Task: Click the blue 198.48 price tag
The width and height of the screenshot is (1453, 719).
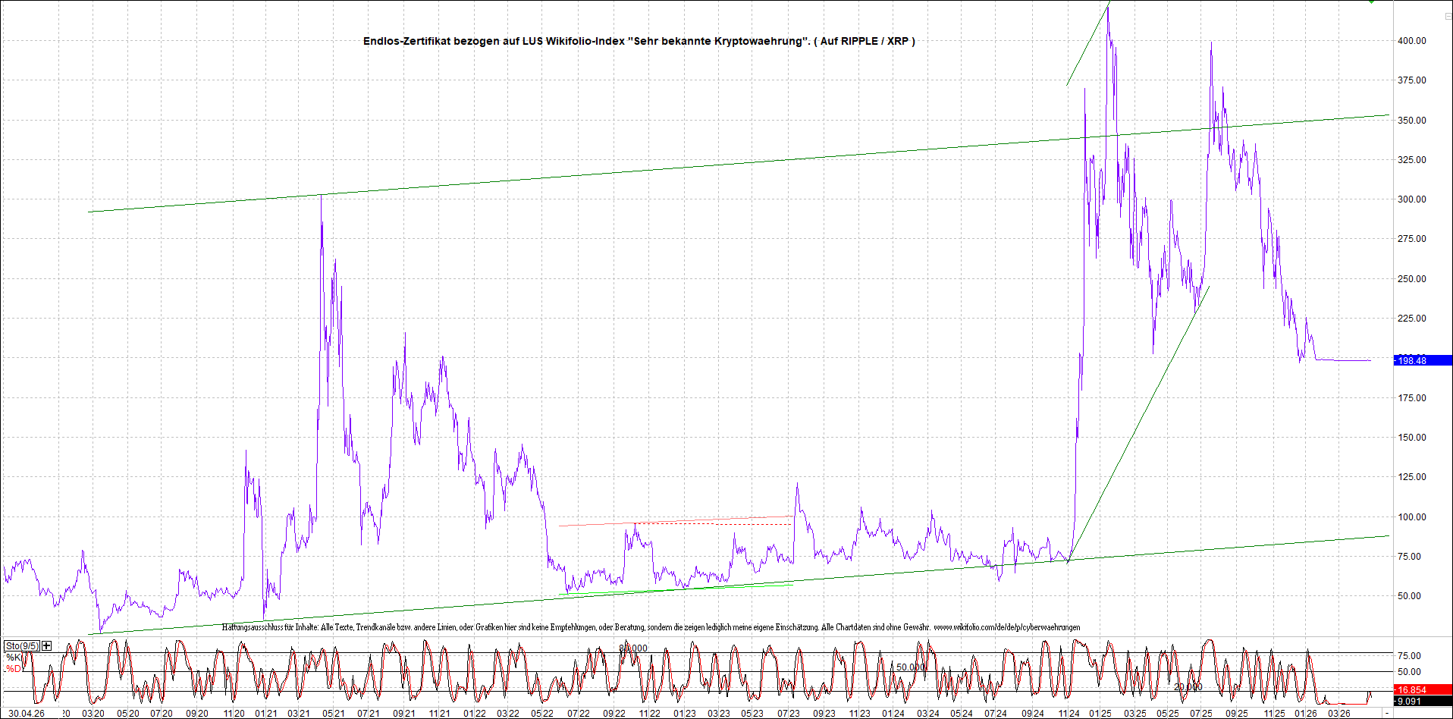Action: coord(1412,360)
